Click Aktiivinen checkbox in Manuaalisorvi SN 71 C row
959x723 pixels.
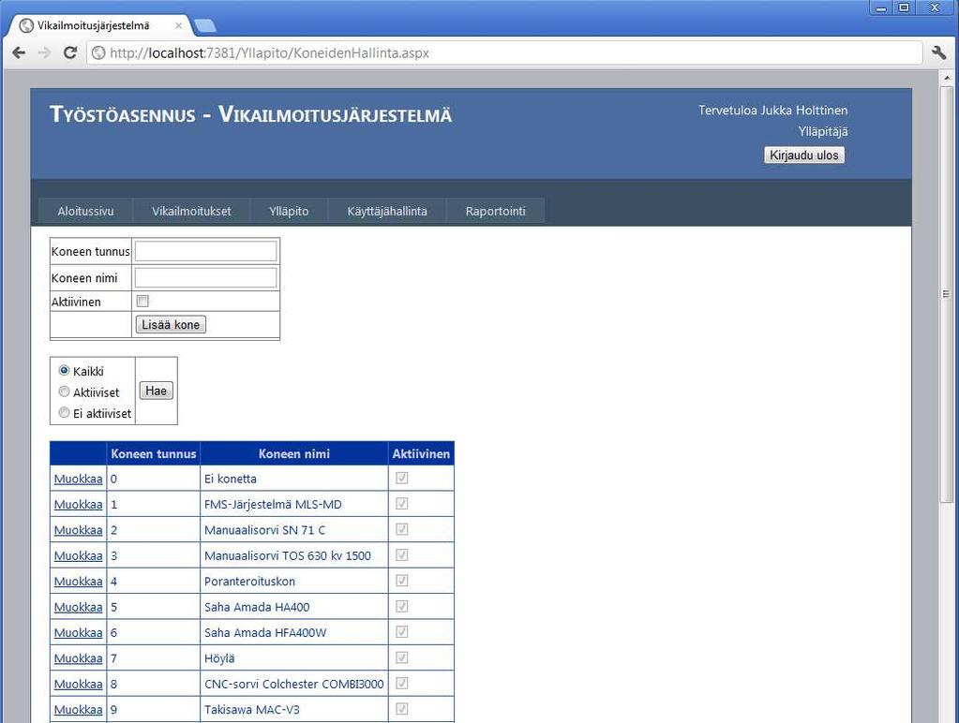(402, 529)
